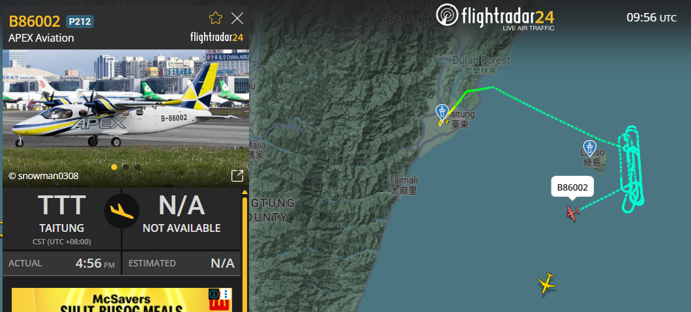691x312 pixels.
Task: Click the B86002 callsign label on map
Action: point(572,188)
